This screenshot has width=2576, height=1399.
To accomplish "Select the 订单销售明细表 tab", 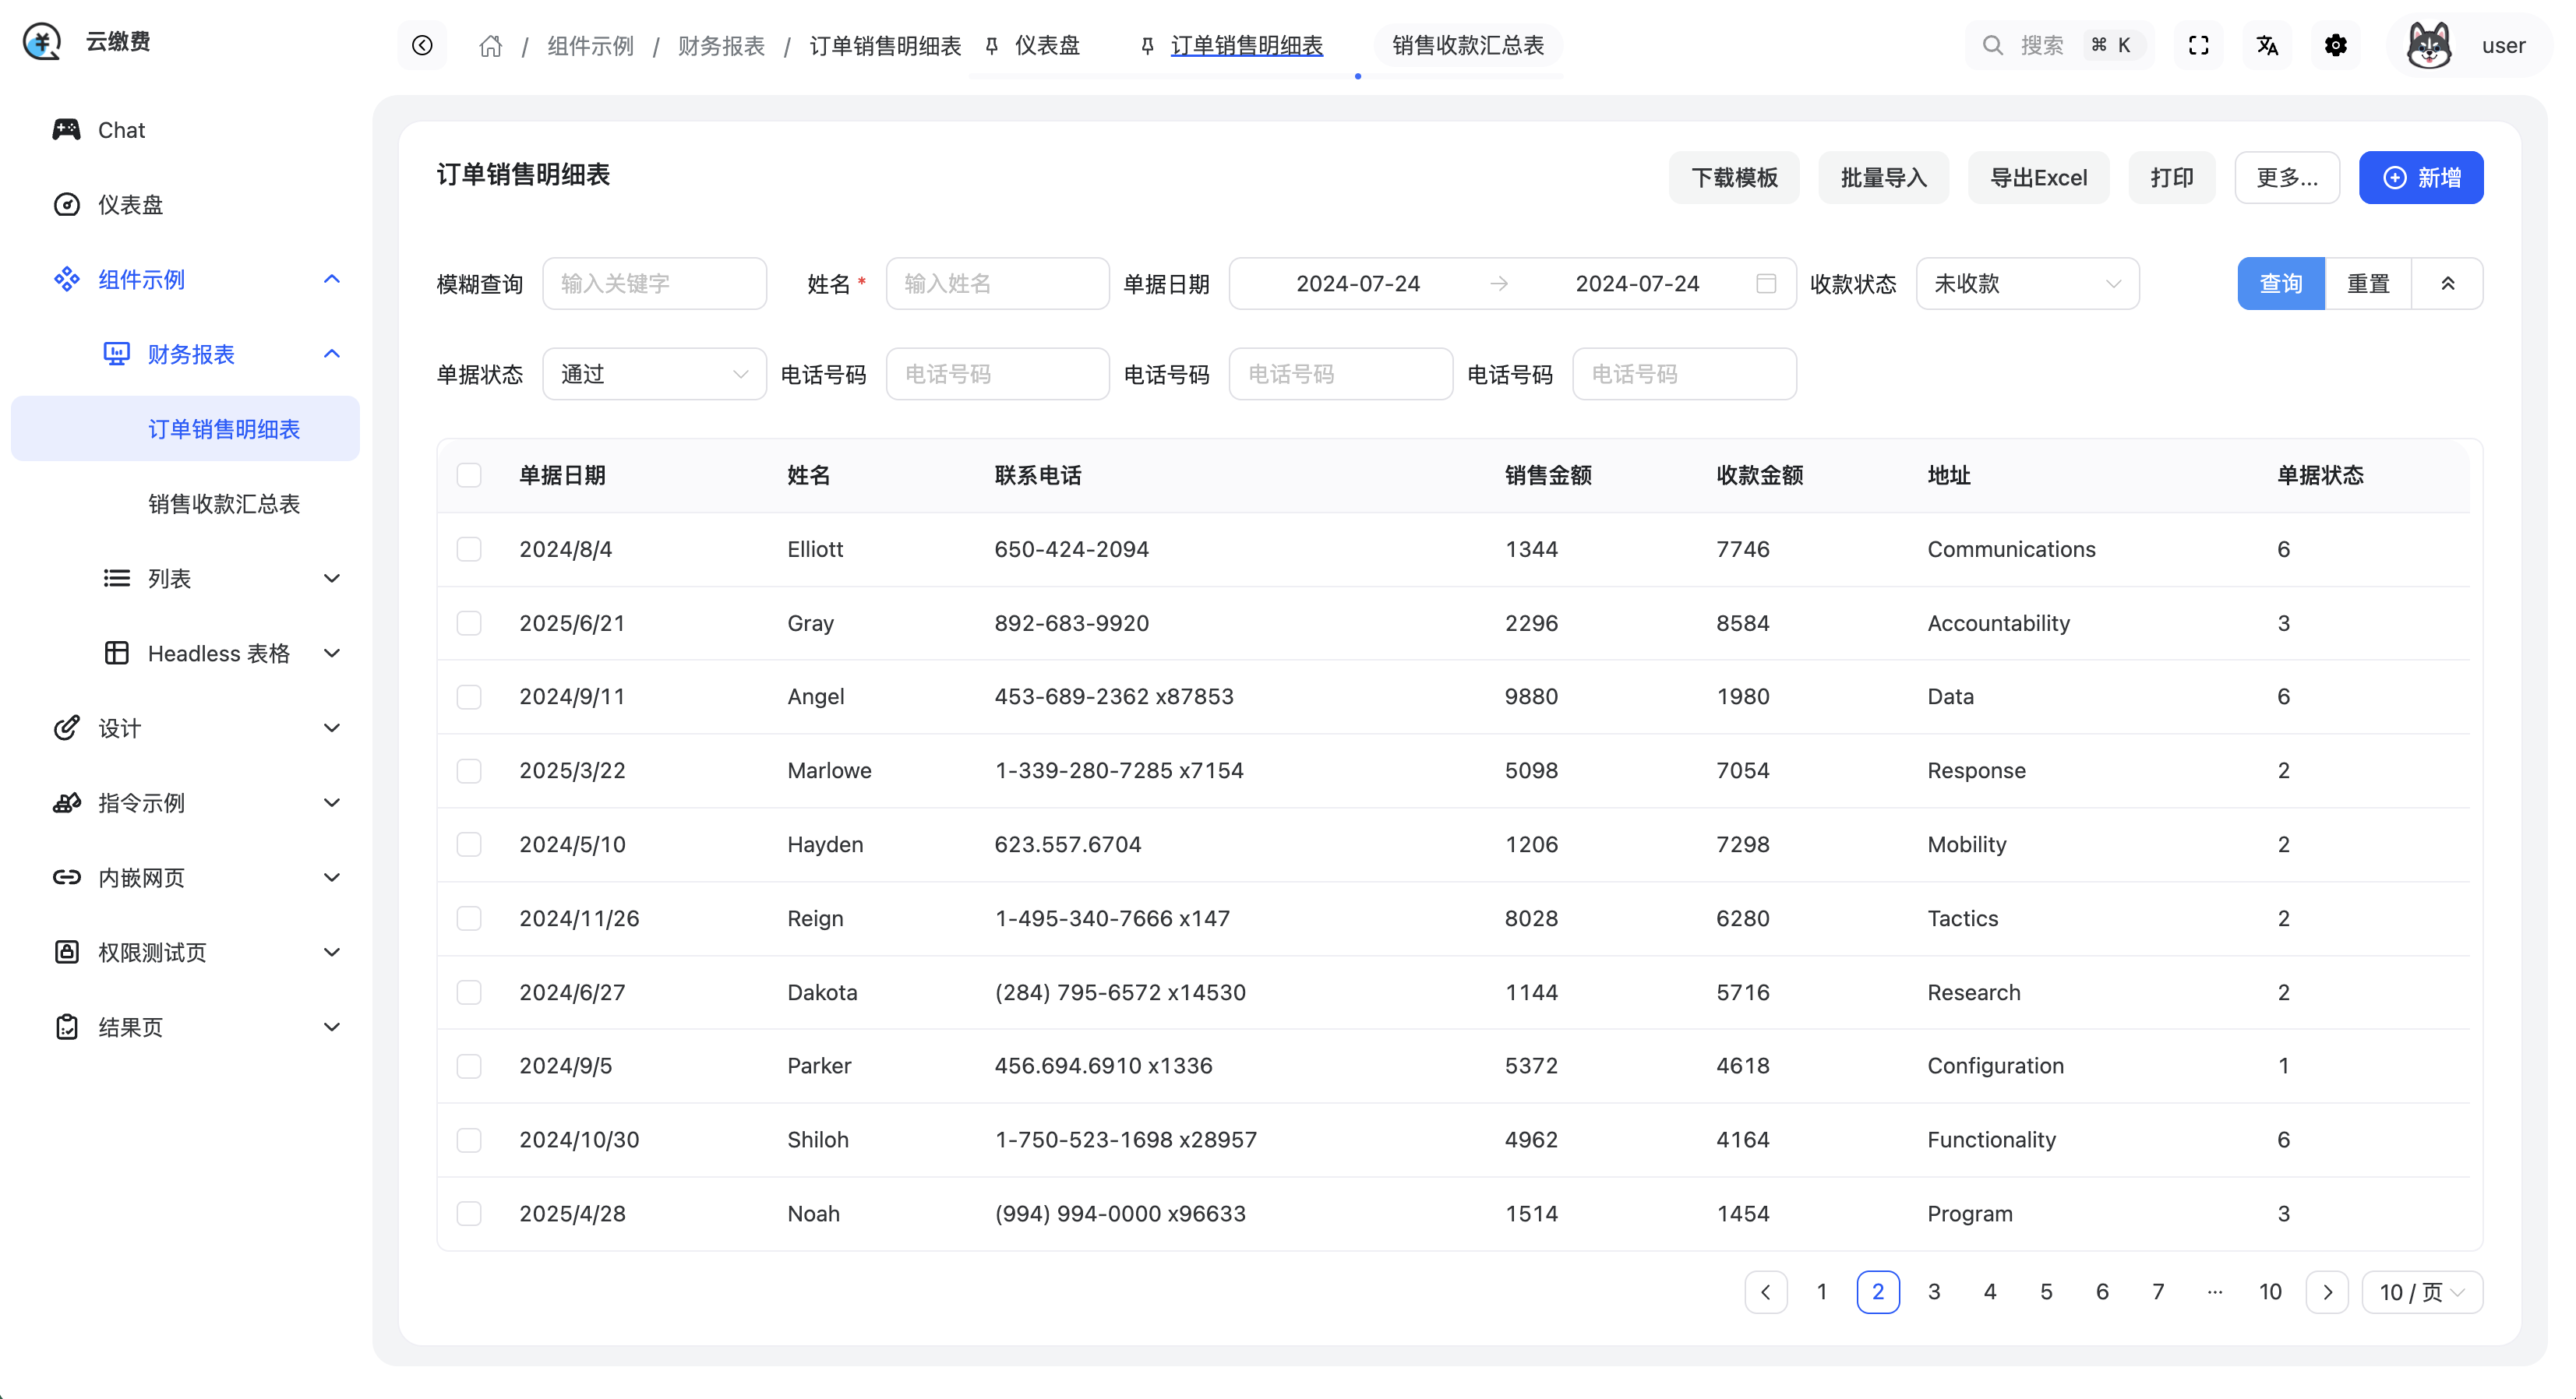I will (1246, 46).
